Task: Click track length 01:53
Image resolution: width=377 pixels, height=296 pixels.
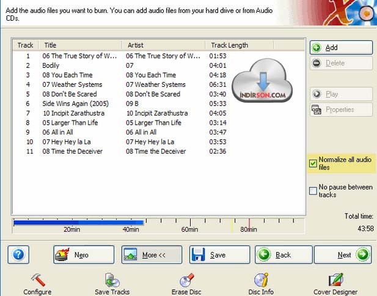Action: point(218,56)
